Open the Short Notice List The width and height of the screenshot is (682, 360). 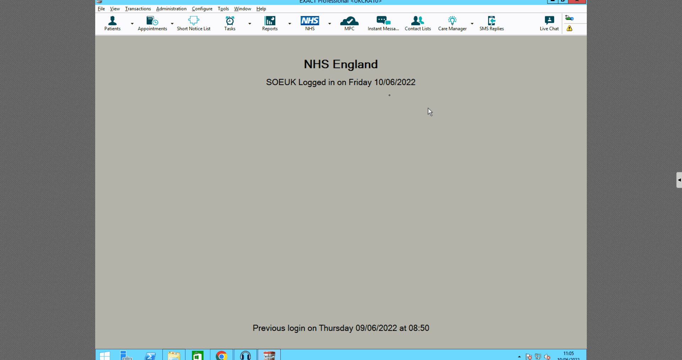pyautogui.click(x=194, y=23)
